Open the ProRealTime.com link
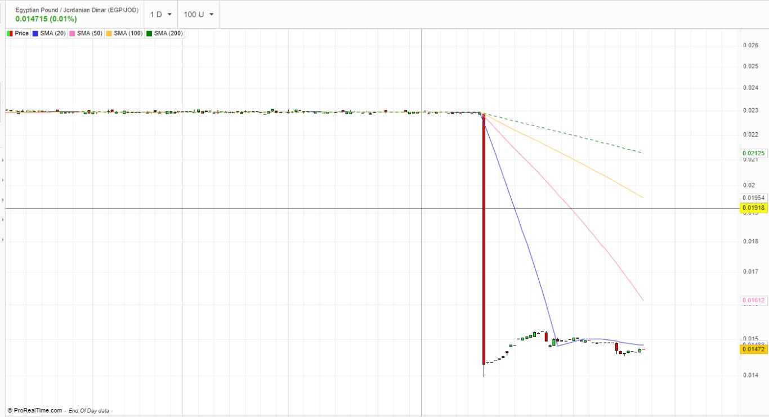Image resolution: width=769 pixels, height=417 pixels. coord(35,411)
